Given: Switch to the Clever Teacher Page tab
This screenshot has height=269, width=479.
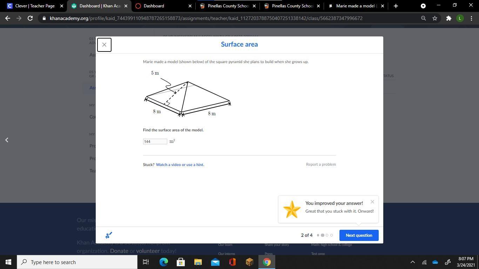Looking at the screenshot, I should coord(35,6).
